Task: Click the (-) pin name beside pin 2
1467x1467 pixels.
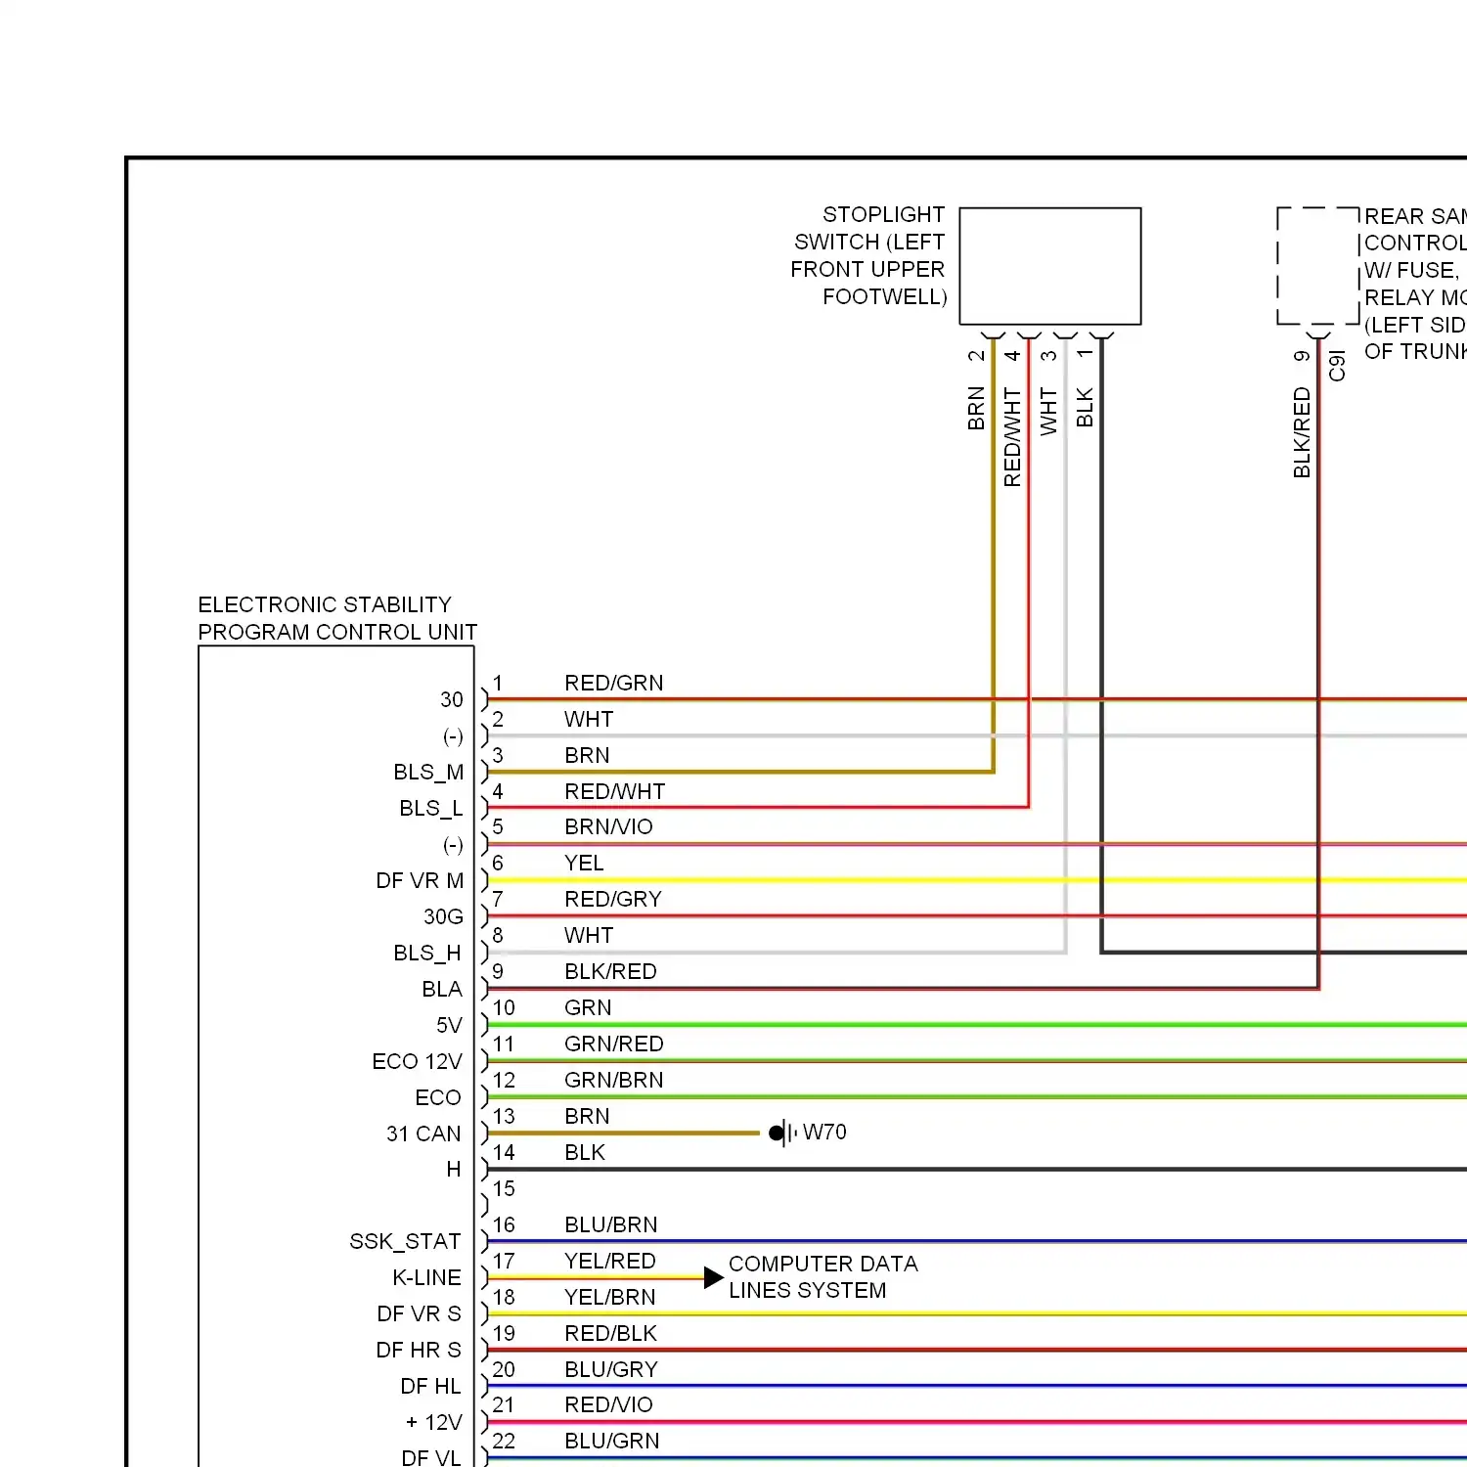Action: tap(453, 735)
